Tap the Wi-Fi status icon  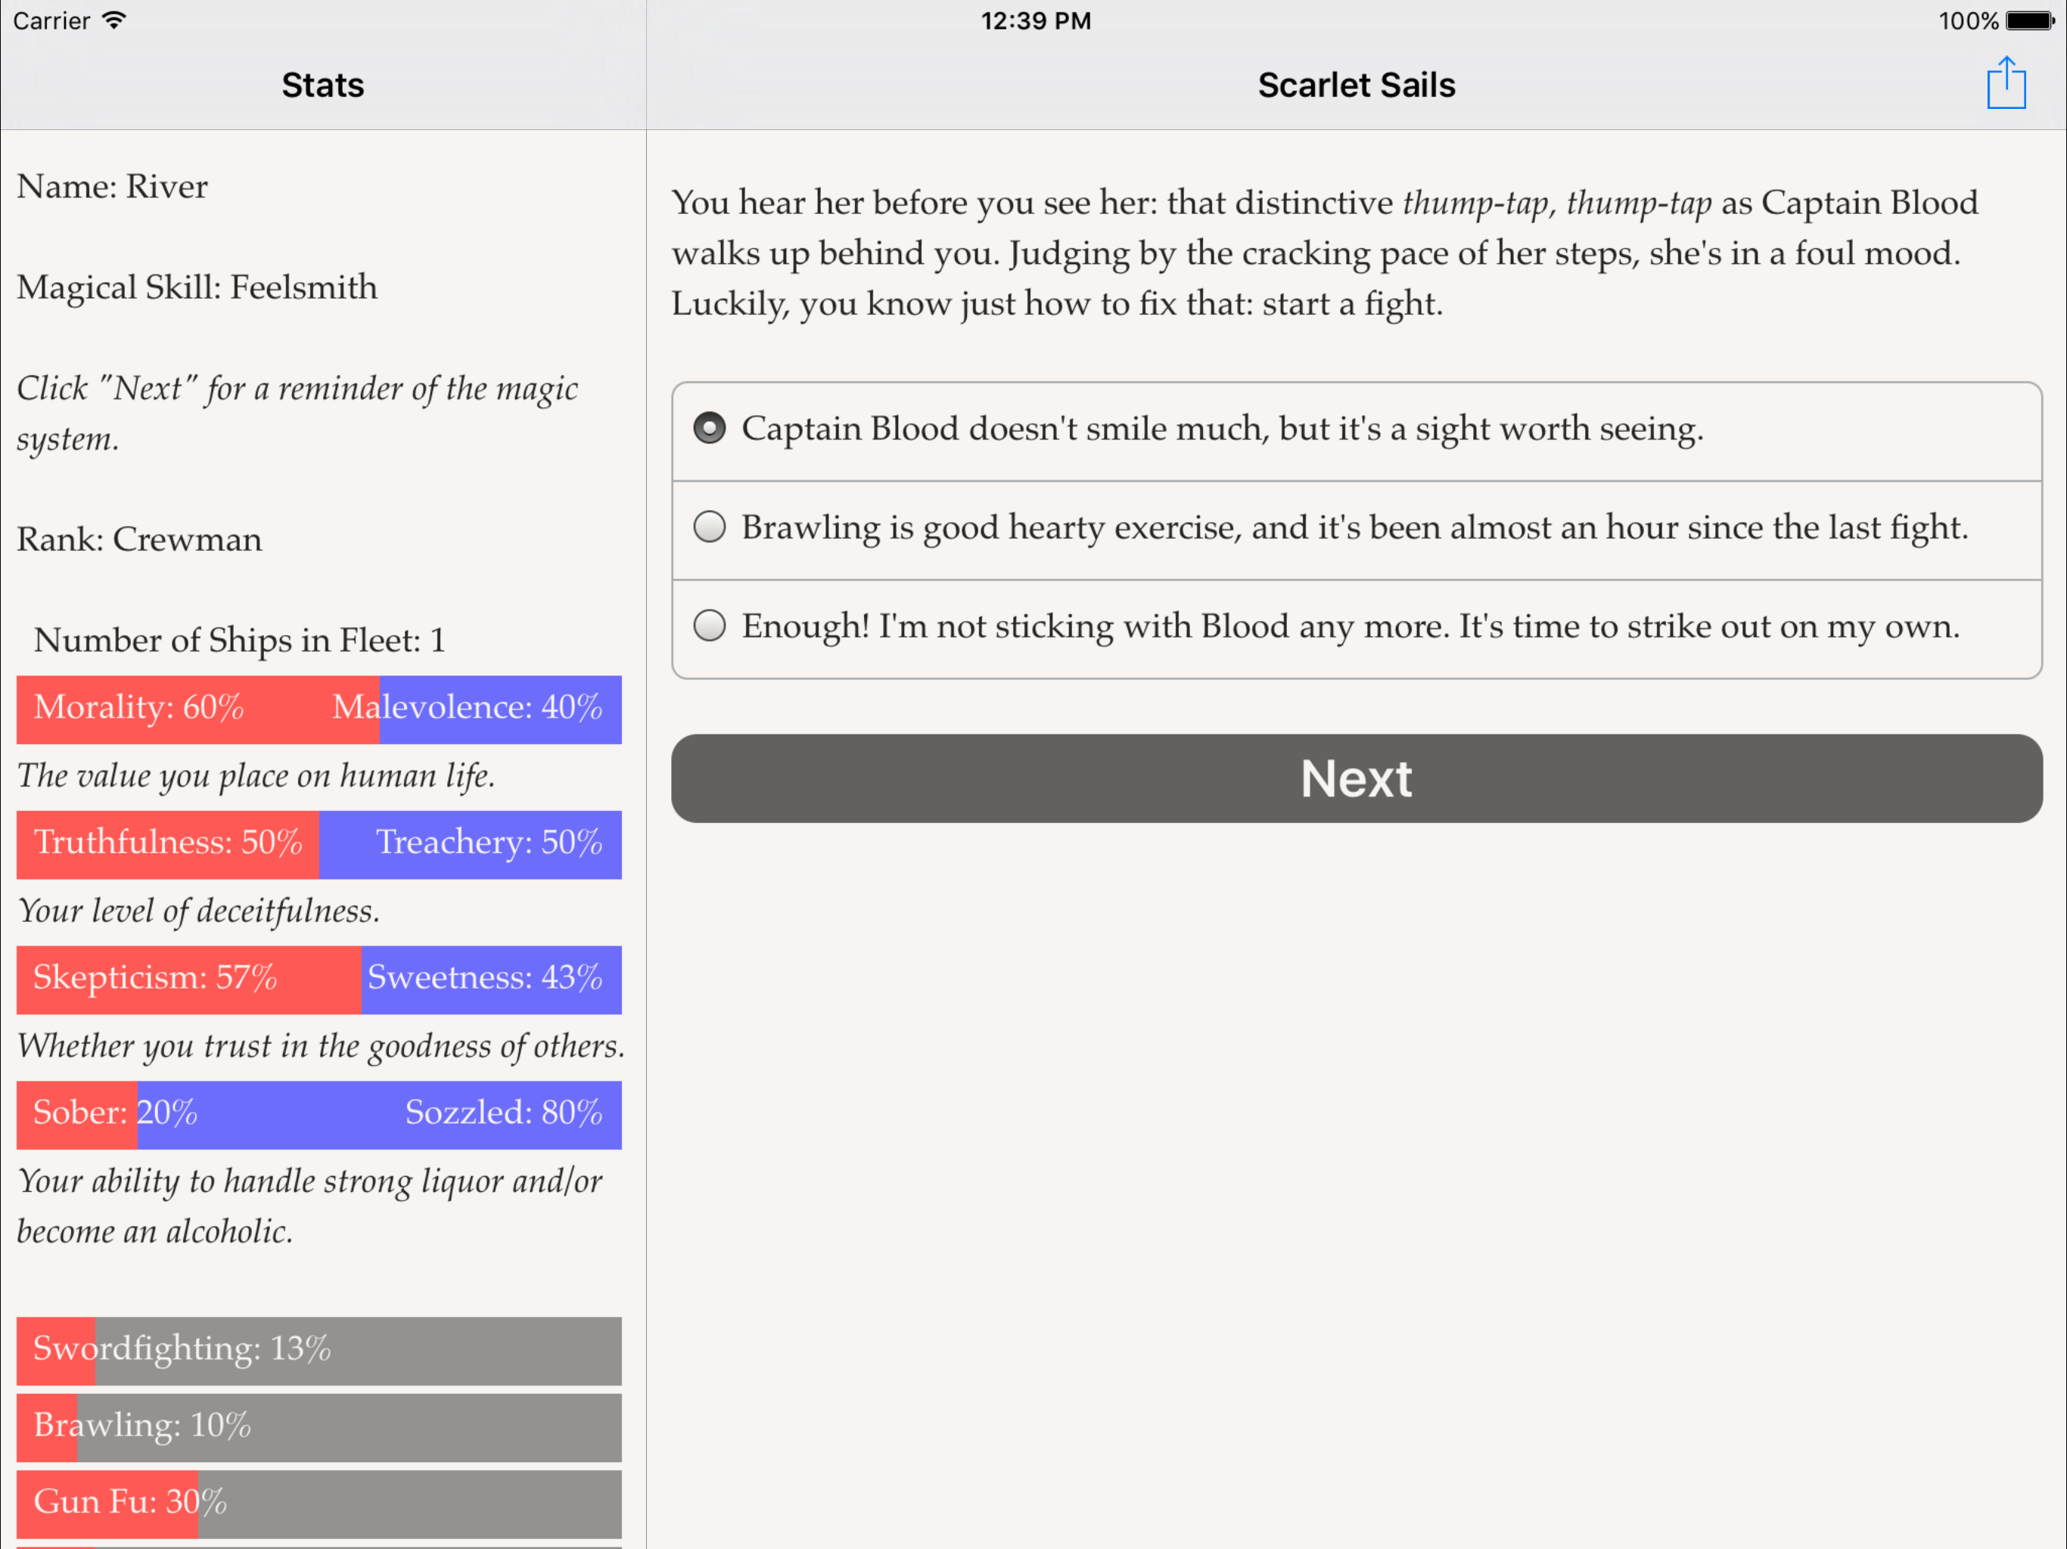114,20
